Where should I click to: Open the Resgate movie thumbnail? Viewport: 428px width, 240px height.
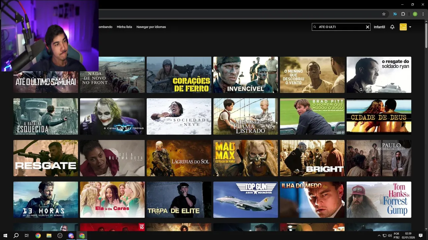tap(46, 158)
